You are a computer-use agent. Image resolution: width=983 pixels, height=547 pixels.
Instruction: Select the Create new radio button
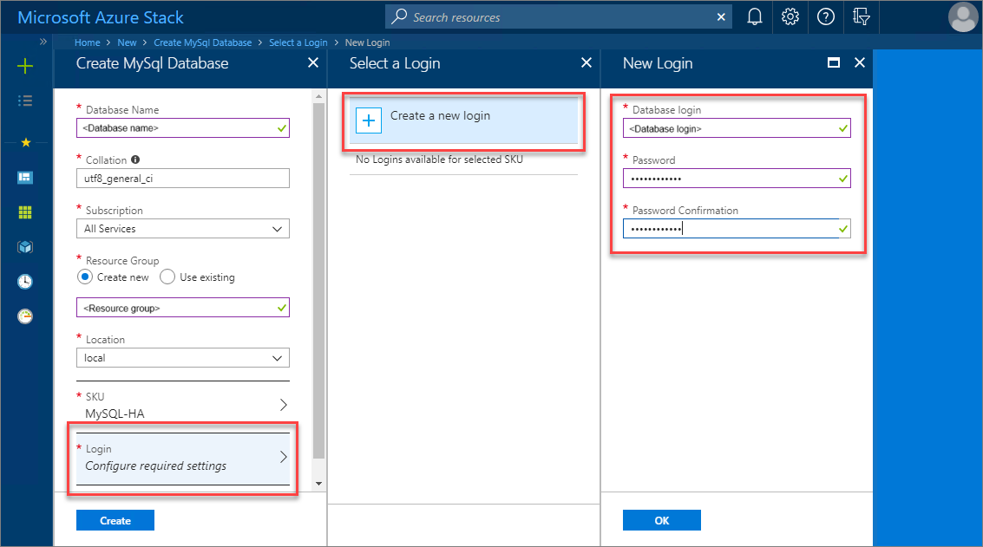84,277
